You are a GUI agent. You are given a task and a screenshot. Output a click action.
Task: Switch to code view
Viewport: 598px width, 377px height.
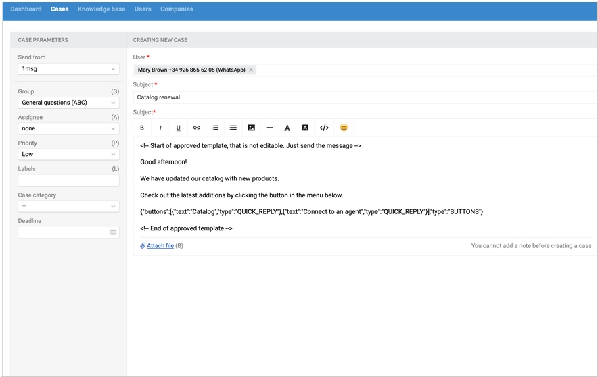coord(324,128)
